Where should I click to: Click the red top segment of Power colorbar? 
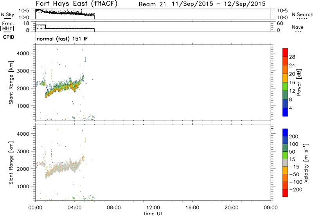click(x=285, y=52)
